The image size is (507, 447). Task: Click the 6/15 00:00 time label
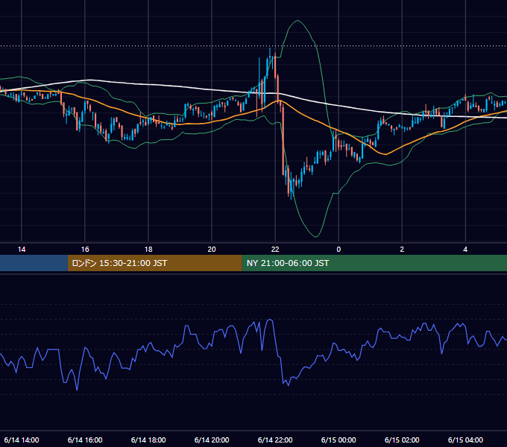[338, 440]
